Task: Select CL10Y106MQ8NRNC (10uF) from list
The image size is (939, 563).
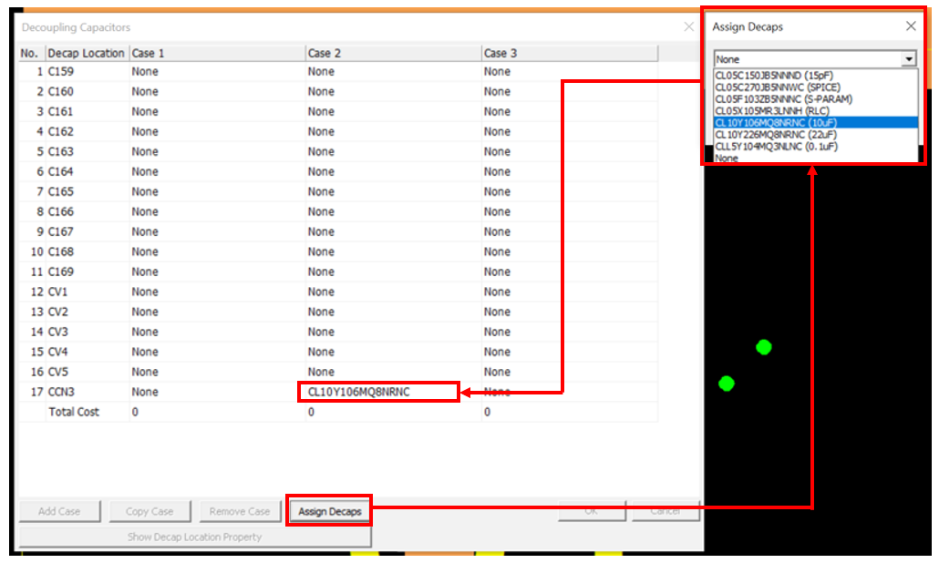Action: click(776, 122)
